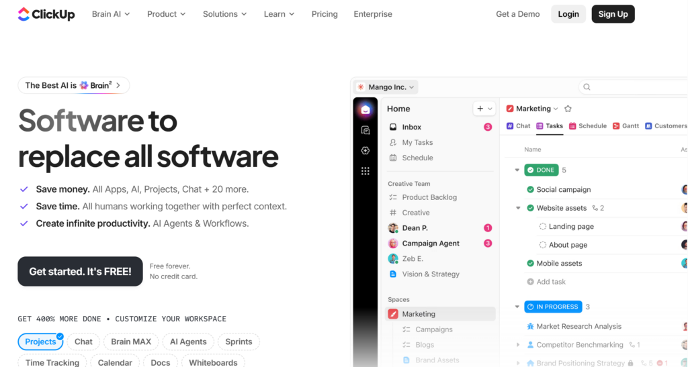Open the Pricing page
This screenshot has height=367, width=688.
pyautogui.click(x=325, y=14)
